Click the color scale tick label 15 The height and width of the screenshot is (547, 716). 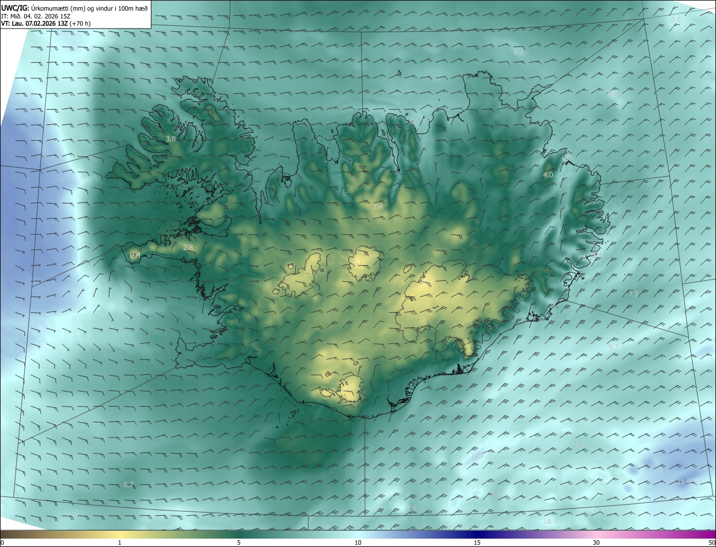[477, 543]
